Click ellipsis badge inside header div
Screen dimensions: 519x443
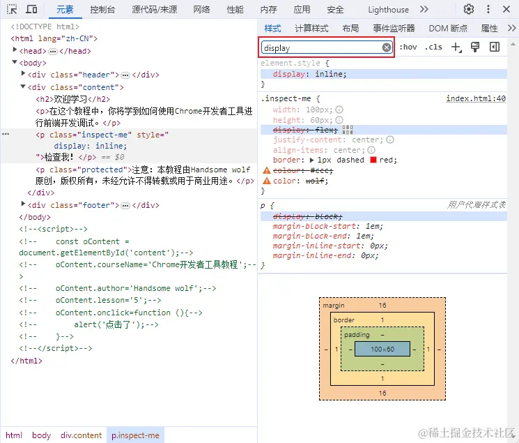[125, 75]
